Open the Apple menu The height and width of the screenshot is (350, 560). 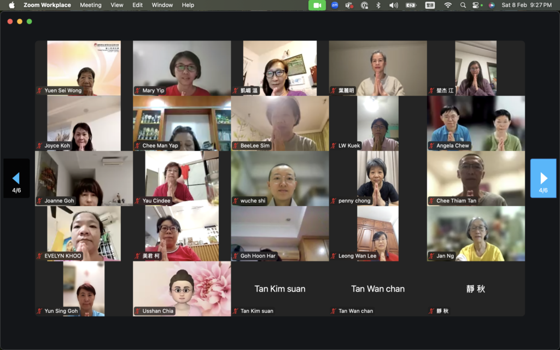(x=11, y=5)
